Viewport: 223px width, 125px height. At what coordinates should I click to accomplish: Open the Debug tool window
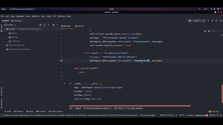30,111
